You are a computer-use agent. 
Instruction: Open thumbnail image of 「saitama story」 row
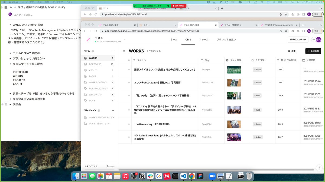234,124
